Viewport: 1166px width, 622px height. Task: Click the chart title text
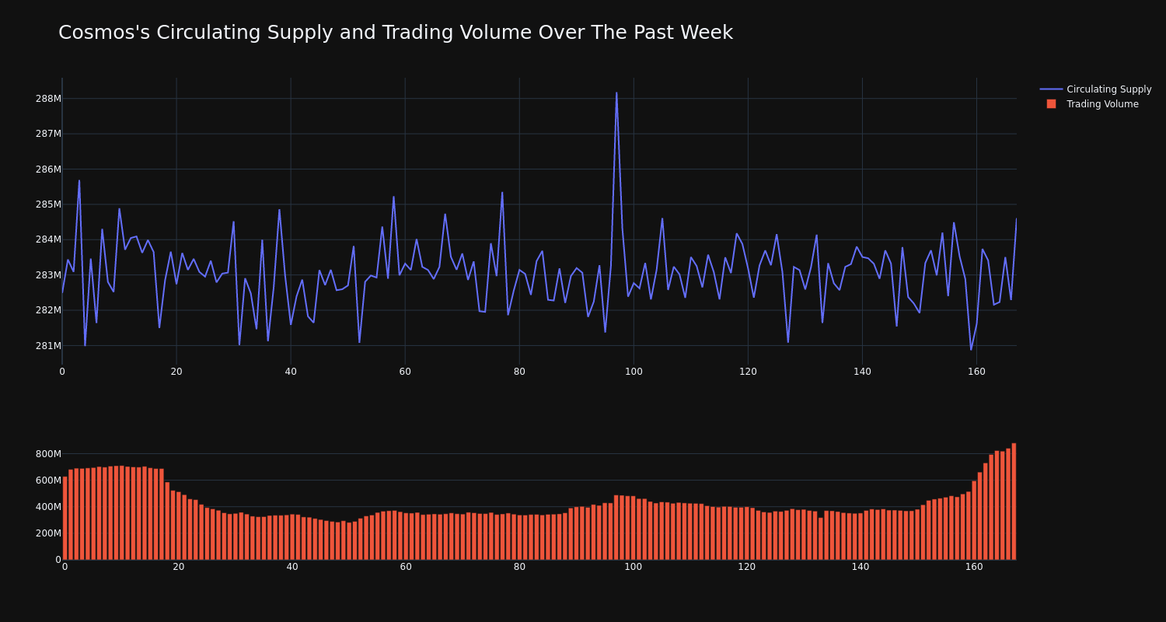[x=396, y=33]
